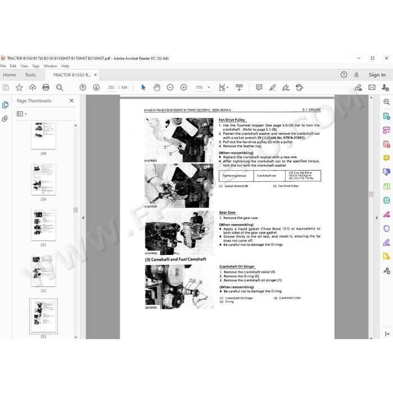Open the Window menu
393x393 pixels.
tap(51, 66)
